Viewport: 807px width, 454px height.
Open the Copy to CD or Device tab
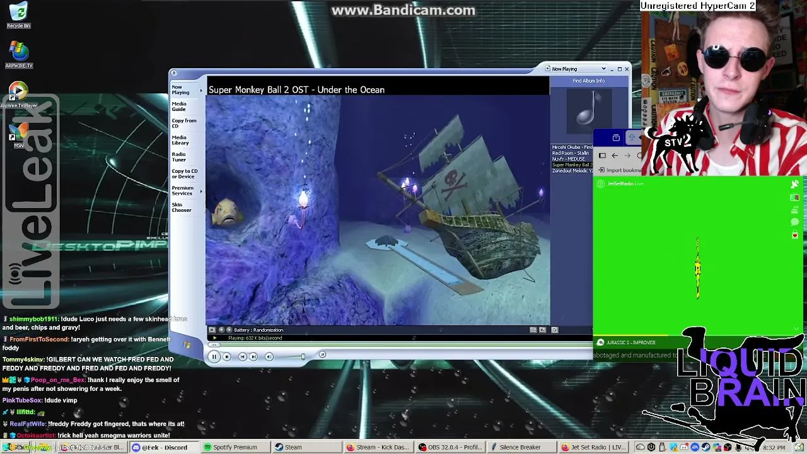click(x=185, y=173)
